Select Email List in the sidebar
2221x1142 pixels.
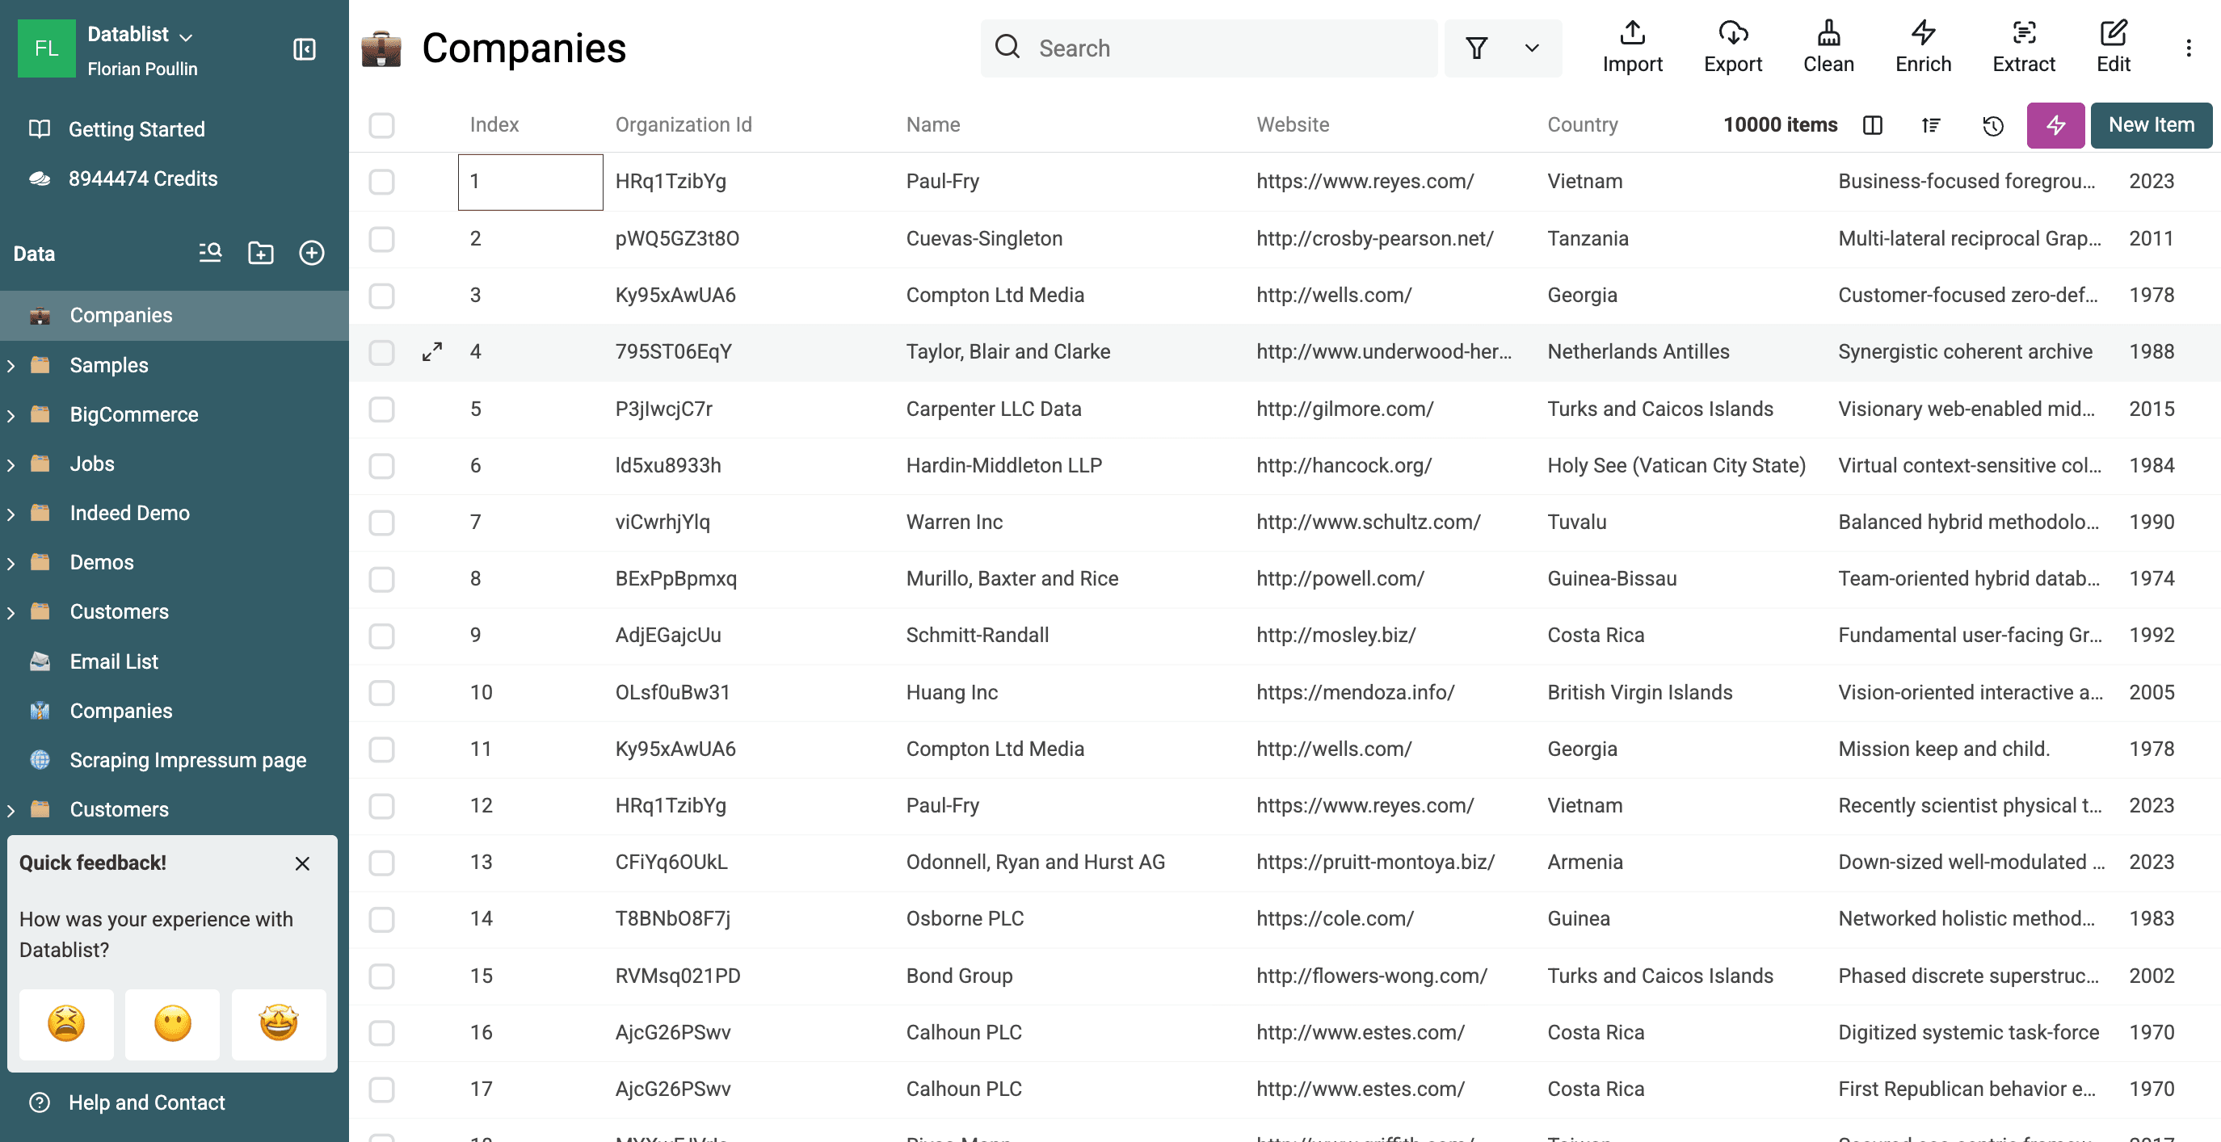pos(114,661)
